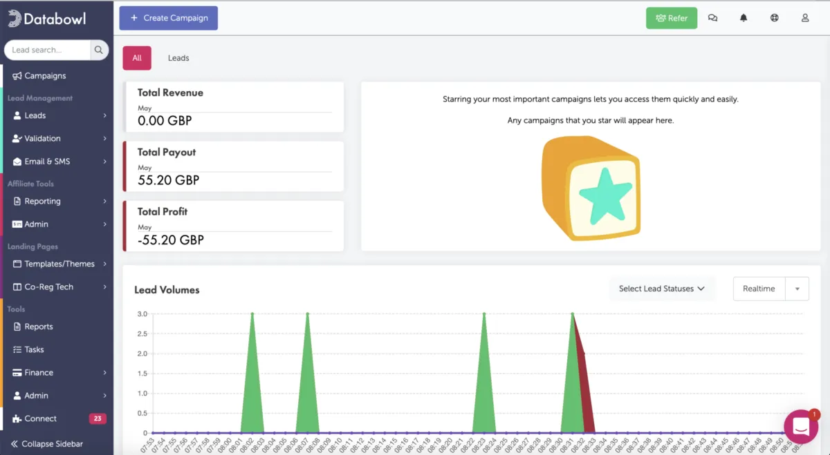The width and height of the screenshot is (830, 455).
Task: Collapse the sidebar
Action: [x=46, y=443]
